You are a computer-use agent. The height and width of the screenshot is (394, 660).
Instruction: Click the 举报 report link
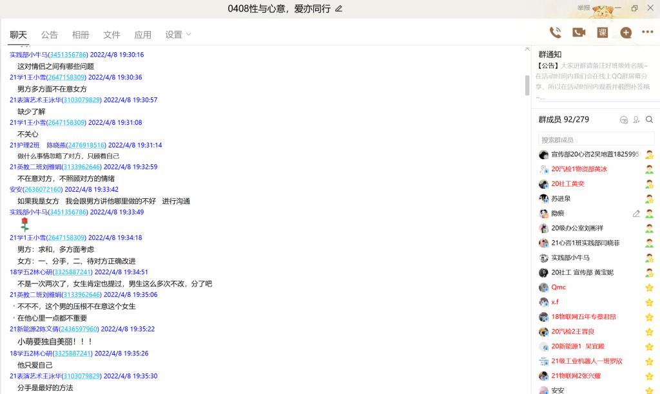click(x=583, y=8)
